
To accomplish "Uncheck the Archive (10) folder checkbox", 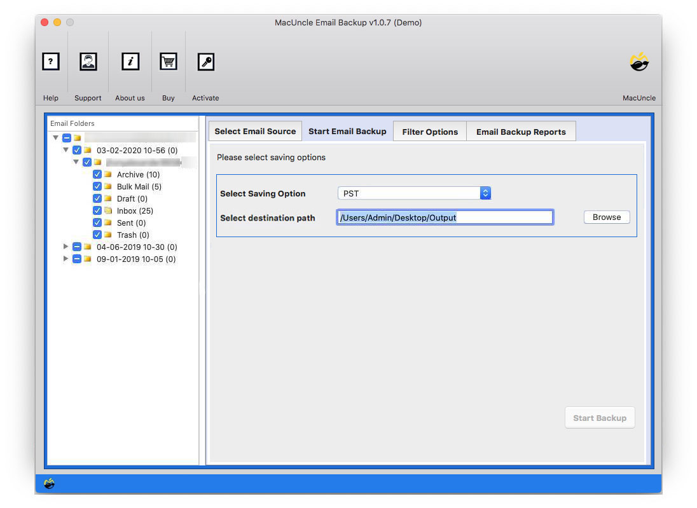I will pyautogui.click(x=97, y=174).
